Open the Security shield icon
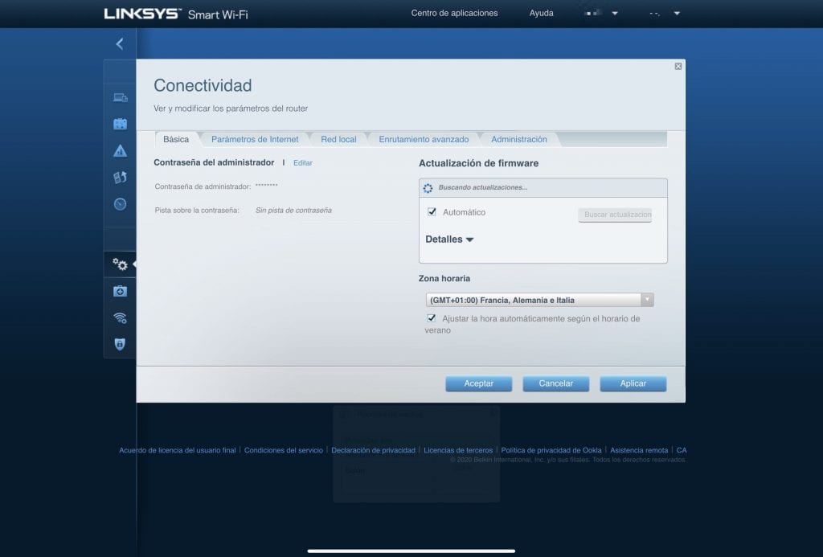The height and width of the screenshot is (557, 823). point(120,344)
